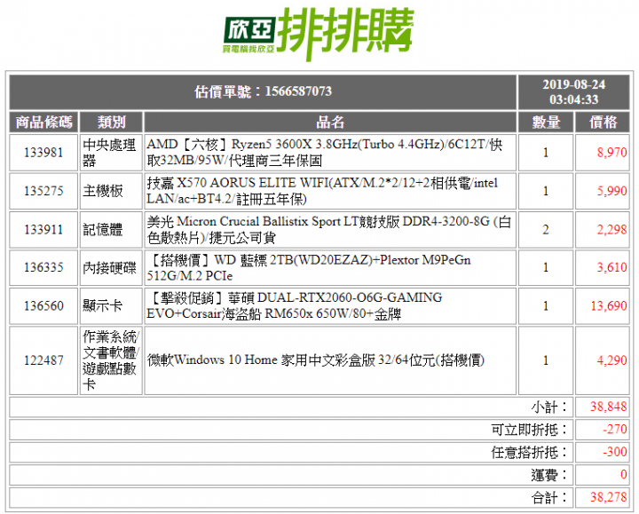Select barcode 136335
This screenshot has width=639, height=514.
coord(43,267)
